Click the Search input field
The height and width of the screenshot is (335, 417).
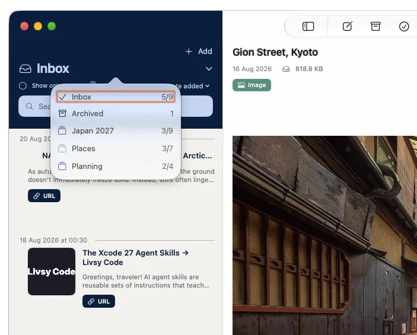pos(116,106)
